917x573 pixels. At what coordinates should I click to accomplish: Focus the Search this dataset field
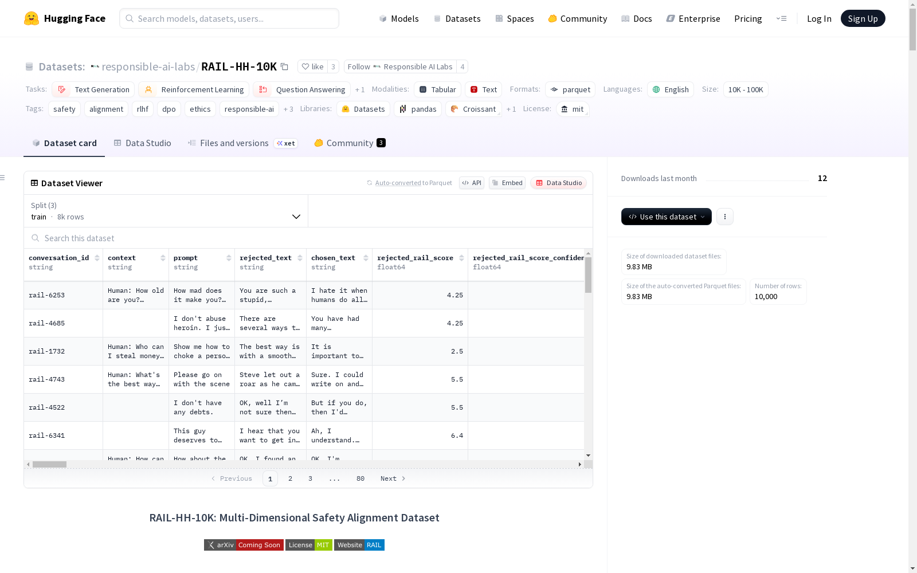308,238
